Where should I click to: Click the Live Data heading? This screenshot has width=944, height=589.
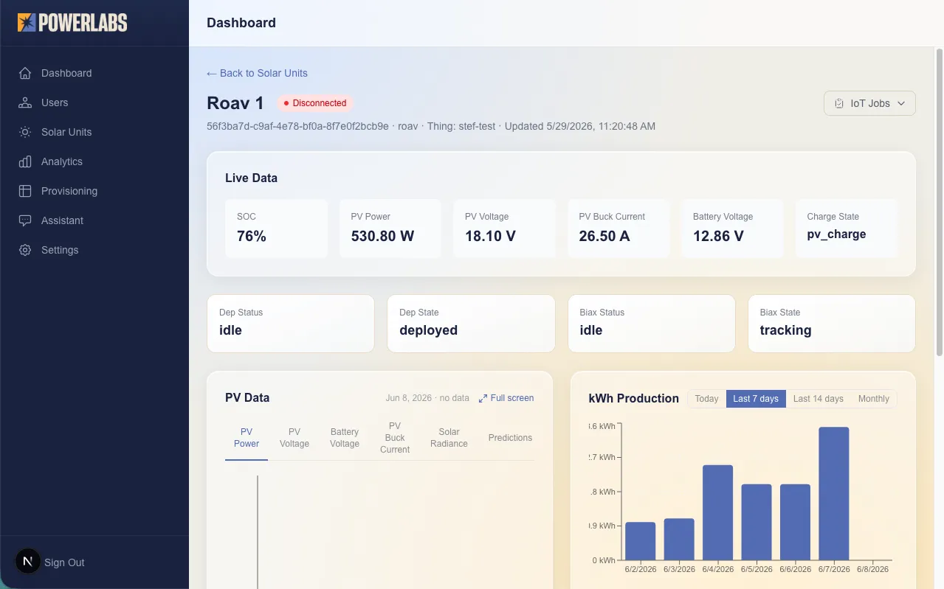click(251, 178)
